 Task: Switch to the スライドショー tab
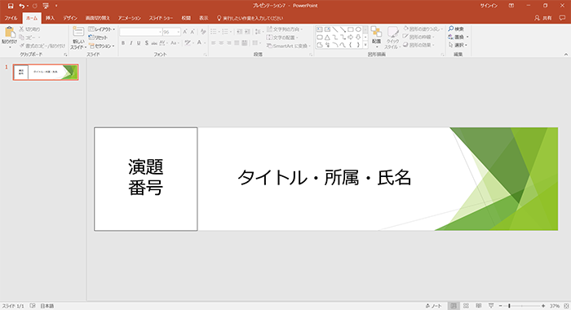click(x=161, y=18)
